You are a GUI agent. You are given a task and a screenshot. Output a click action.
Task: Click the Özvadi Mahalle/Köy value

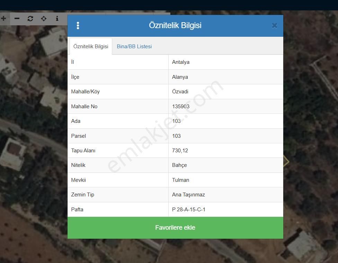click(180, 92)
